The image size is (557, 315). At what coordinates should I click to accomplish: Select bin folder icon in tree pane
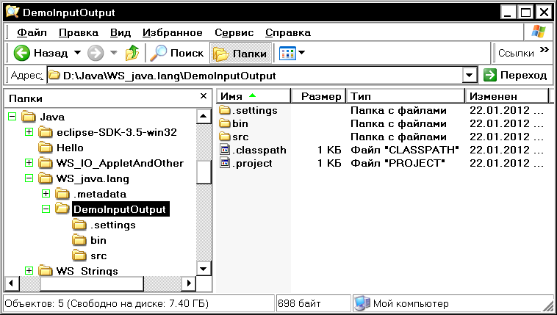(x=79, y=240)
